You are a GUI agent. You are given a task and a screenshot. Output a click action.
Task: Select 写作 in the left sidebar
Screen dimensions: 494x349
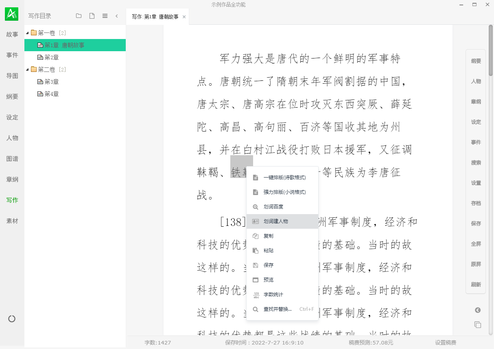click(12, 200)
